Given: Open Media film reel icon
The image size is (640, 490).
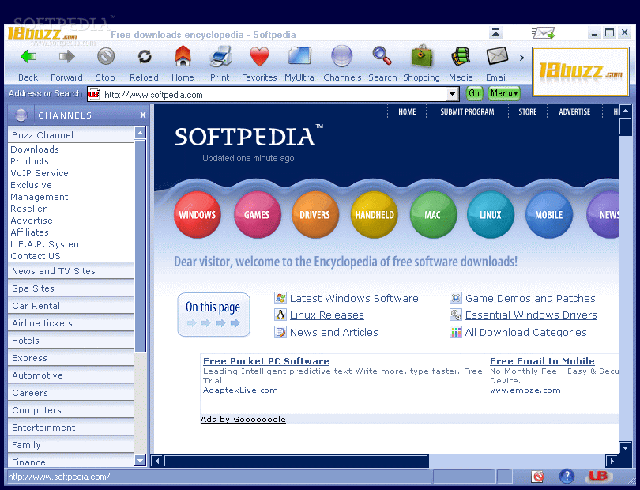Looking at the screenshot, I should pos(461,56).
